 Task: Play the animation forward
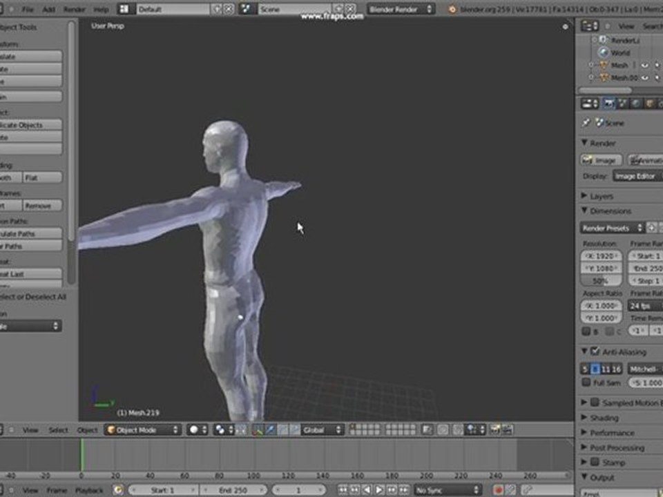click(x=380, y=490)
